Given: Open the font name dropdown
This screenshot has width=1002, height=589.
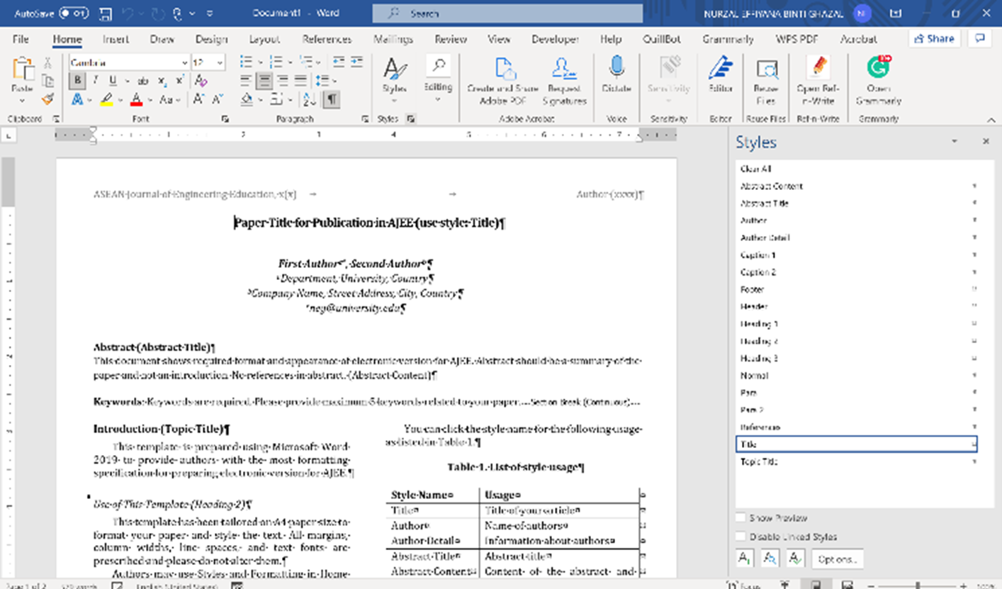Looking at the screenshot, I should pyautogui.click(x=185, y=63).
